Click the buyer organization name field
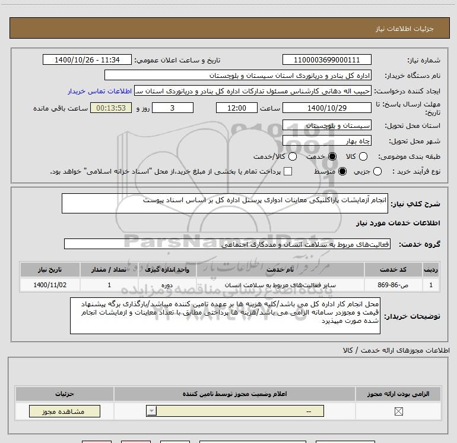 click(238, 76)
